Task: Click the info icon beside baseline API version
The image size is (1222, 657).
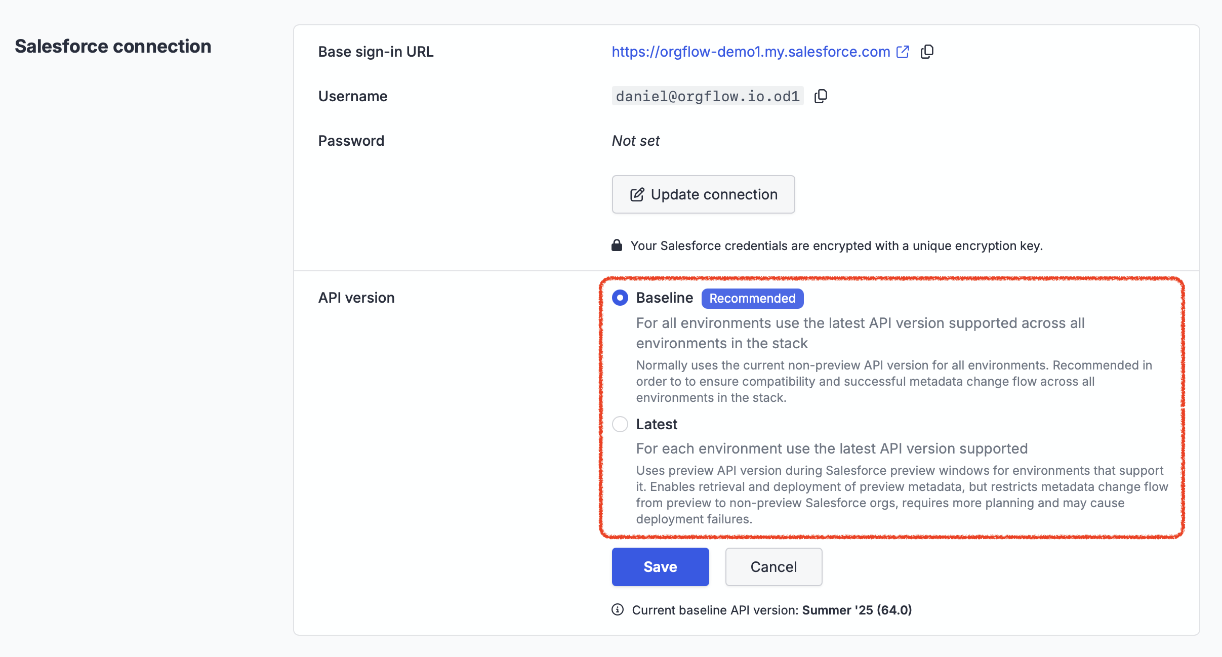Action: pos(618,609)
